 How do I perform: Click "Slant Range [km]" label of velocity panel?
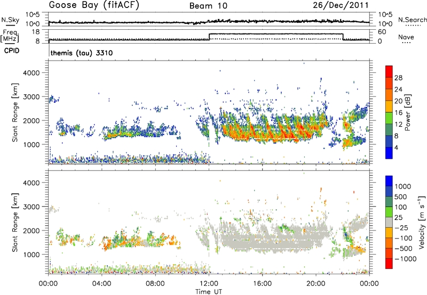click(15, 223)
